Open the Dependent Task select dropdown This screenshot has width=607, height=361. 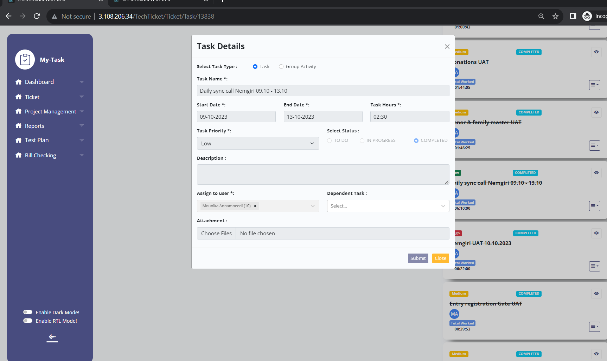pos(388,206)
